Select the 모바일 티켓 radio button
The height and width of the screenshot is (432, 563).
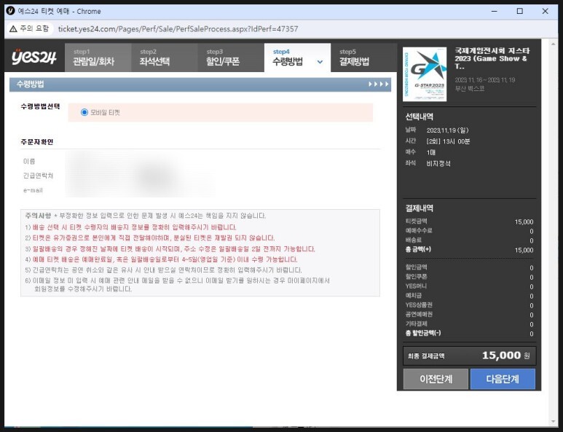tap(84, 112)
